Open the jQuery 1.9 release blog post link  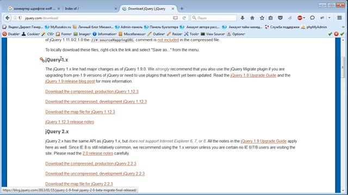point(70,81)
